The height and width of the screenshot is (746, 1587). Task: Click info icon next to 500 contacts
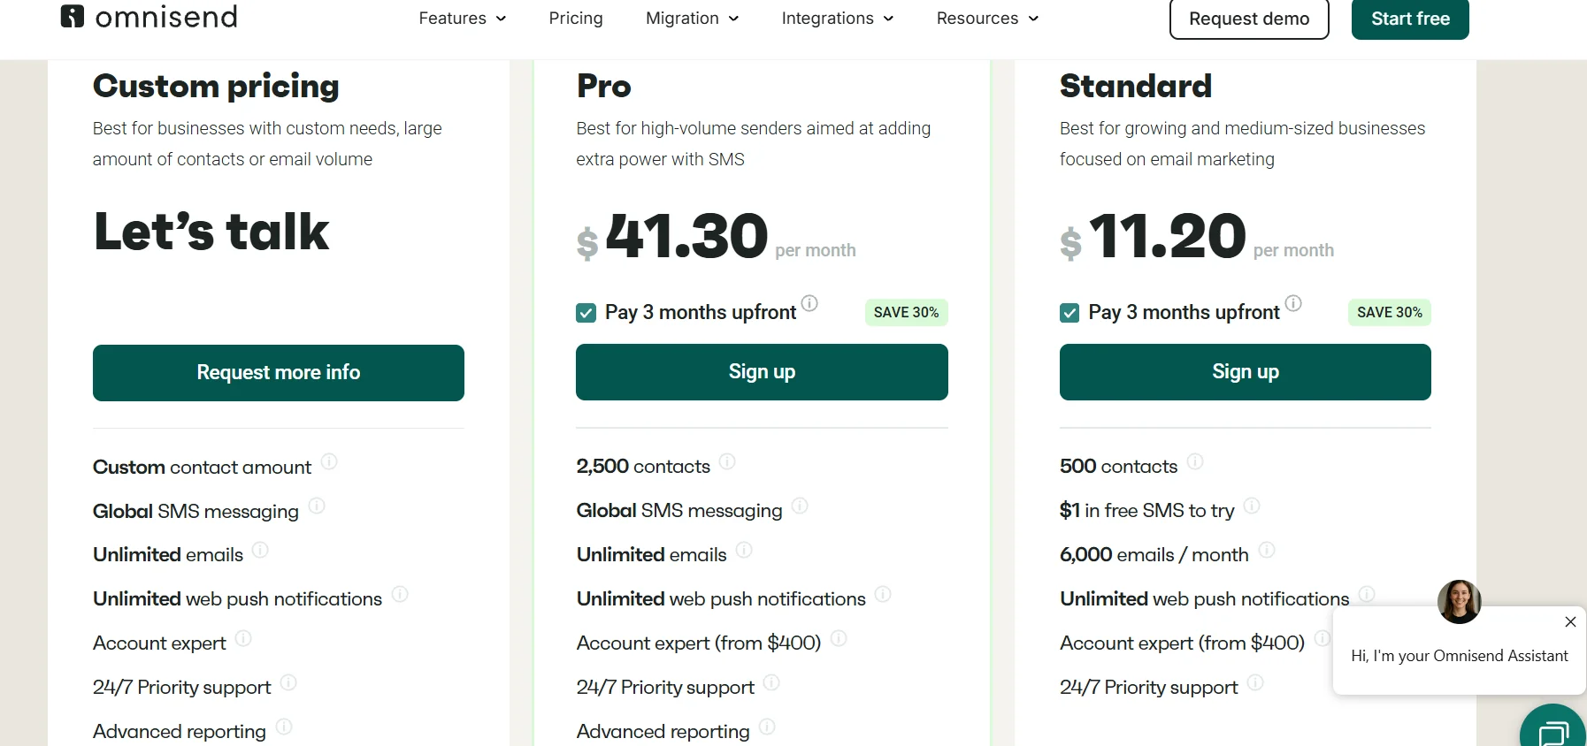1194,461
